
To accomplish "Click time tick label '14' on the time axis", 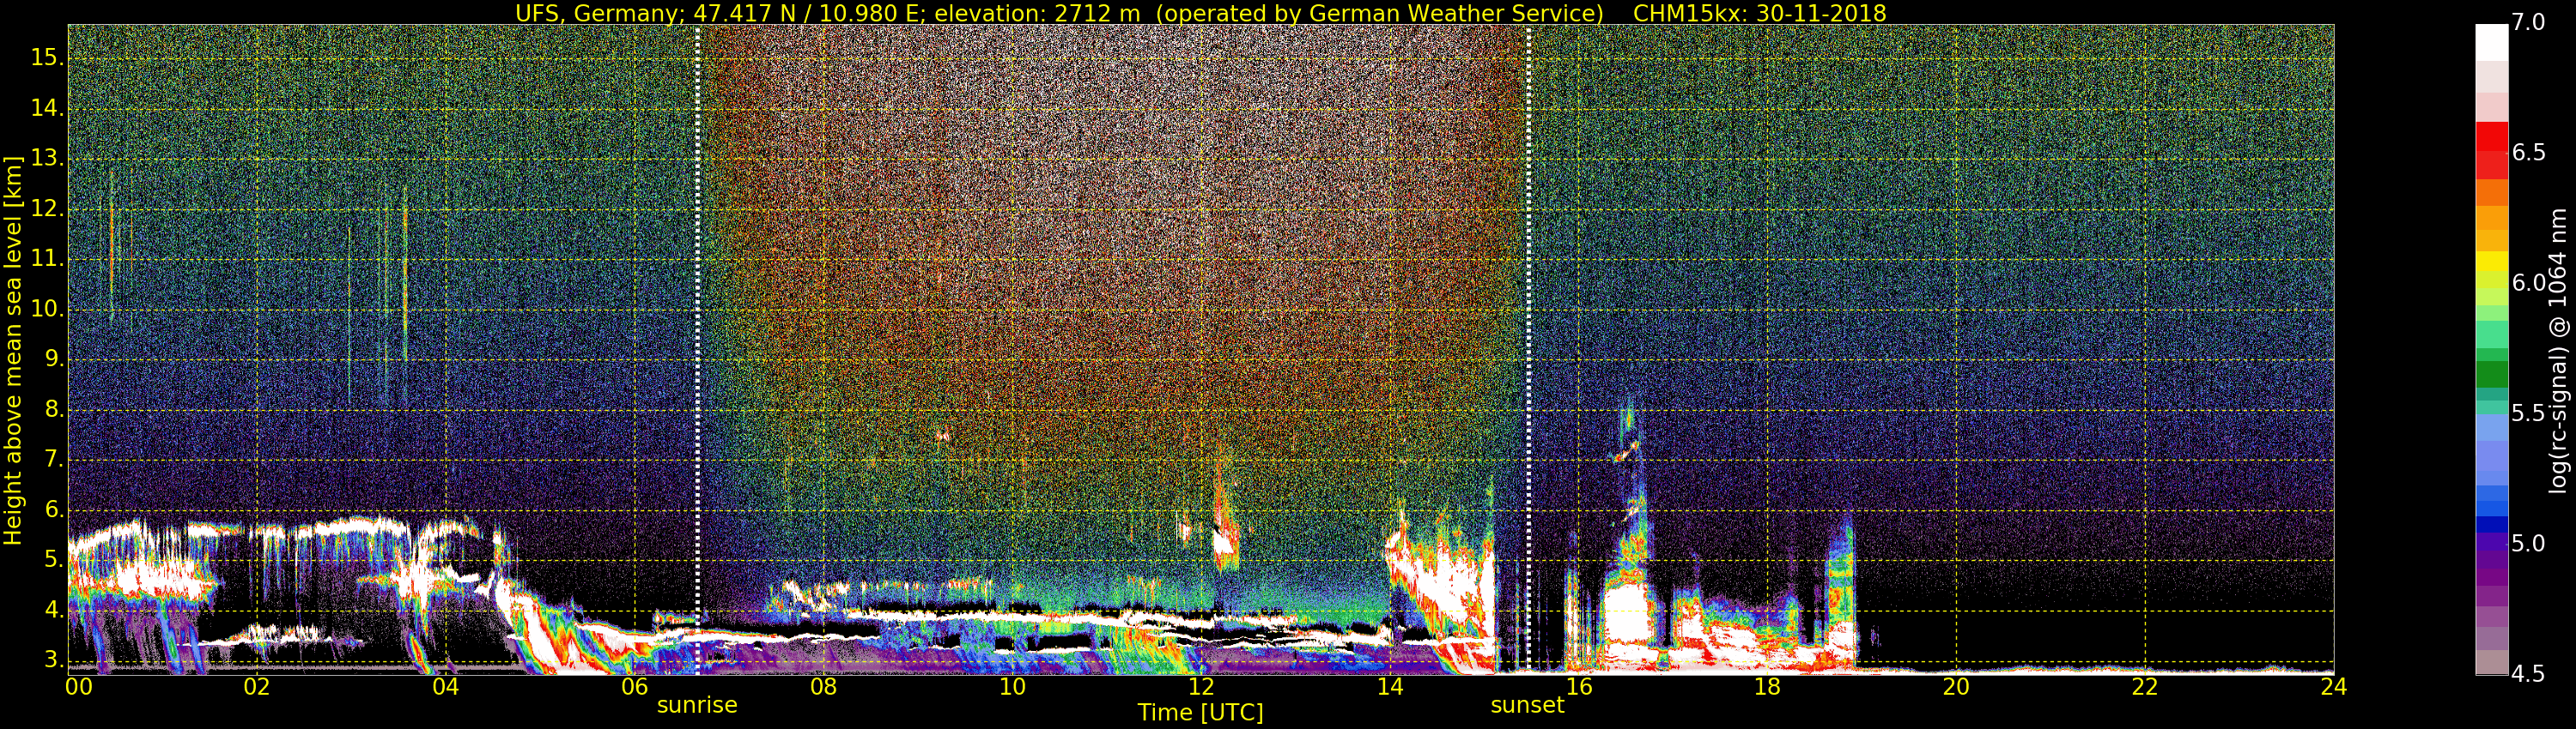I will (x=1390, y=687).
